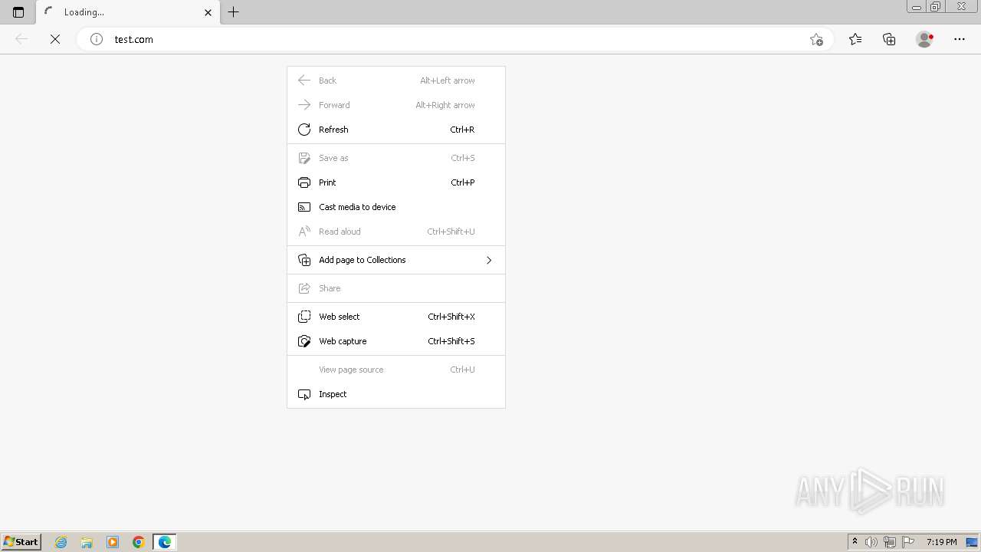Open the Favorites list icon
Viewport: 981px width, 552px height.
coord(855,39)
